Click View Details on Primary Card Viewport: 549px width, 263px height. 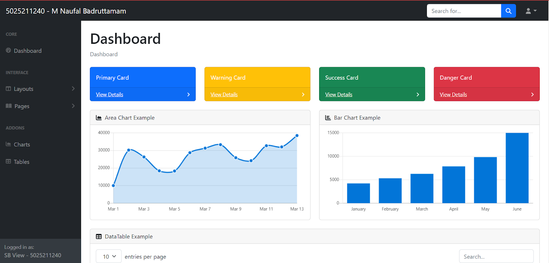[x=109, y=95]
